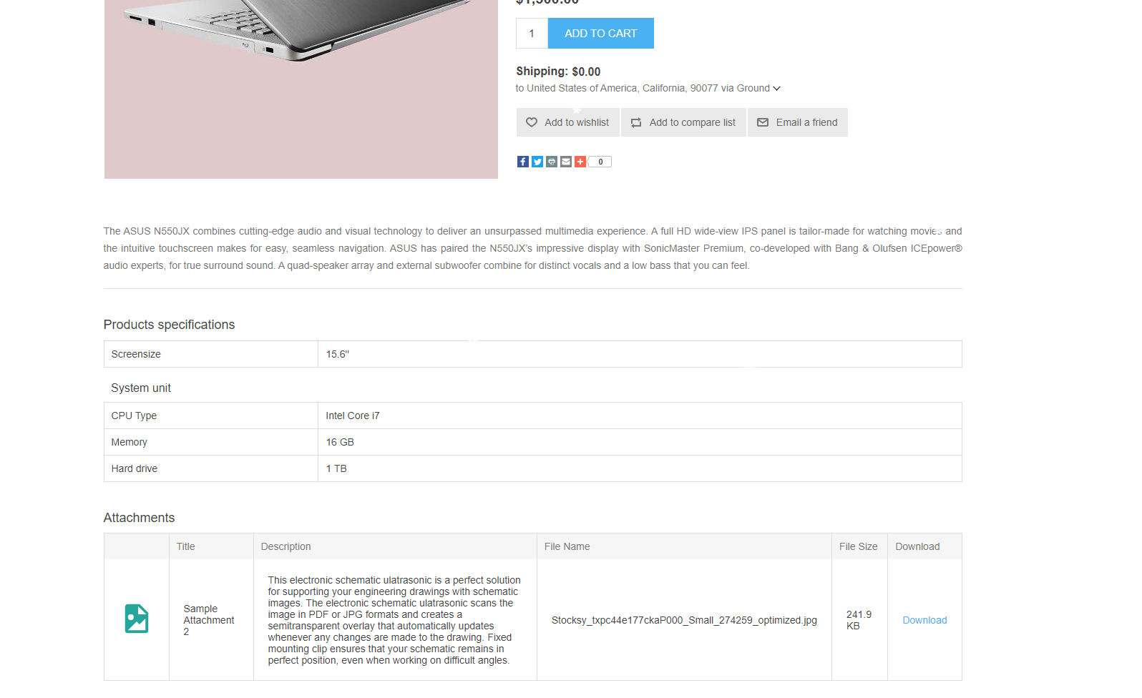
Task: Click the Download column header
Action: [x=917, y=546]
